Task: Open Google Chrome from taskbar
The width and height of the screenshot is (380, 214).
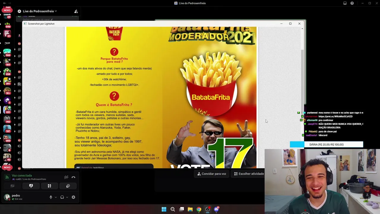Action: (199, 209)
